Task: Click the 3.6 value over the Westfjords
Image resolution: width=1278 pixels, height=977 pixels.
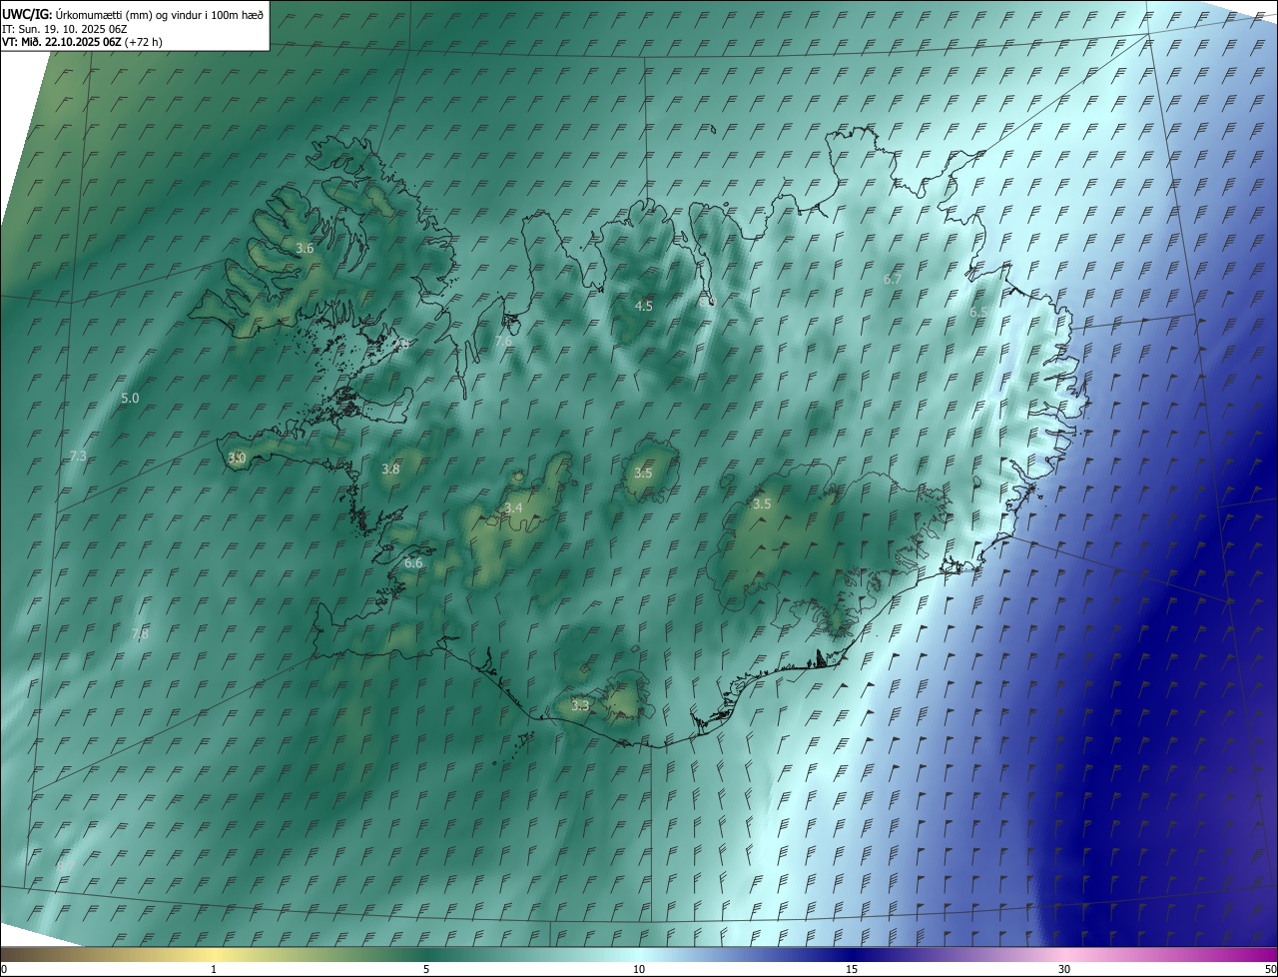Action: click(306, 249)
